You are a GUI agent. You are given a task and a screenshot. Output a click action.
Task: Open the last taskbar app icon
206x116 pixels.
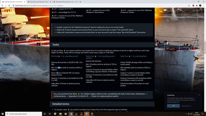92,114
